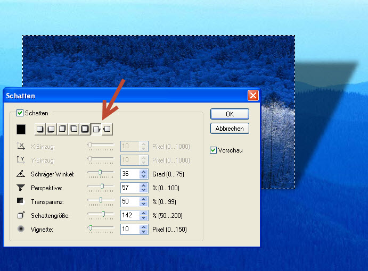This screenshot has width=368, height=271.
Task: Click the selected forest image behind the dialog
Action: click(159, 61)
